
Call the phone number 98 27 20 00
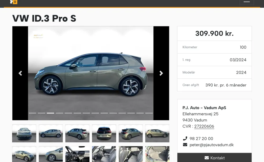tap(201, 139)
